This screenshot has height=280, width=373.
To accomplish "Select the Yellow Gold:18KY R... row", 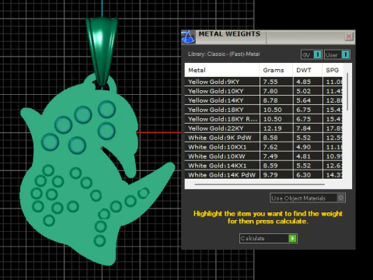I will (263, 119).
